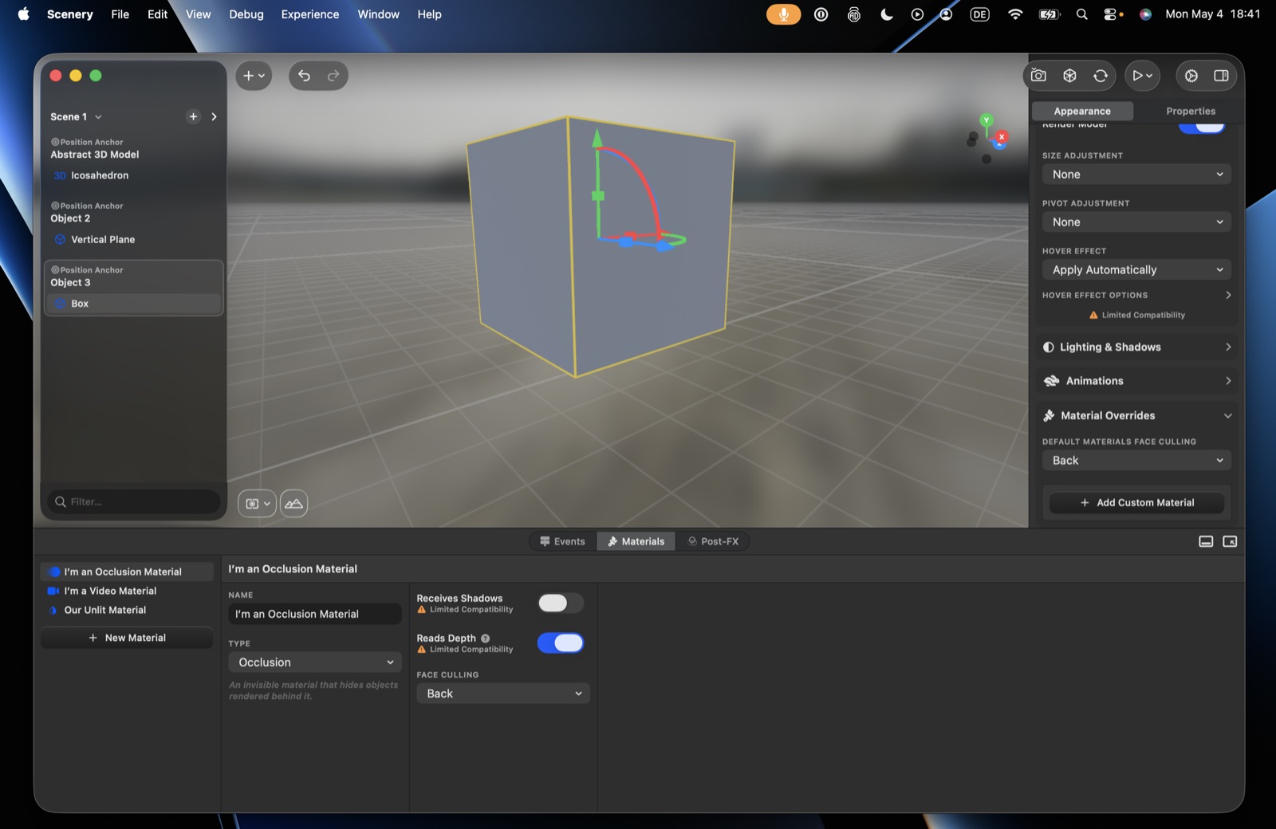The width and height of the screenshot is (1276, 829).
Task: Click the detach panel window icon
Action: pyautogui.click(x=1230, y=541)
